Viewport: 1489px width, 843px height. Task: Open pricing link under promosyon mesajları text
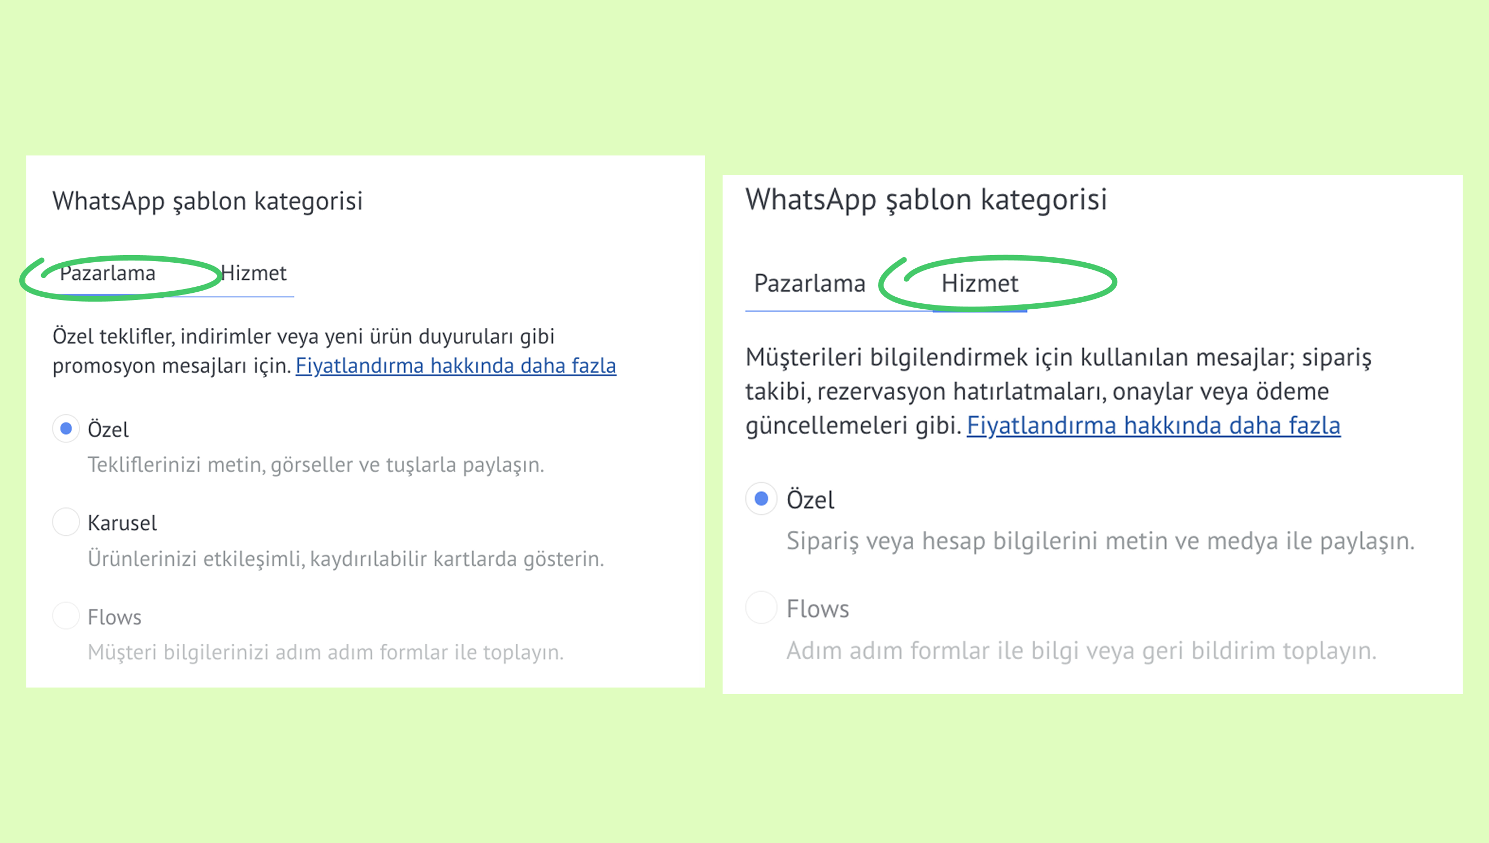point(455,366)
